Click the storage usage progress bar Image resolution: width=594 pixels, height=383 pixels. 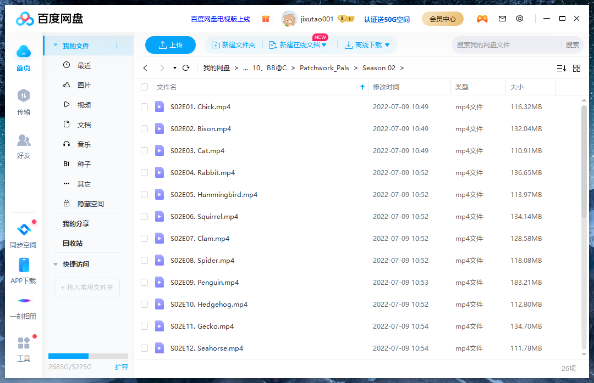pos(88,356)
